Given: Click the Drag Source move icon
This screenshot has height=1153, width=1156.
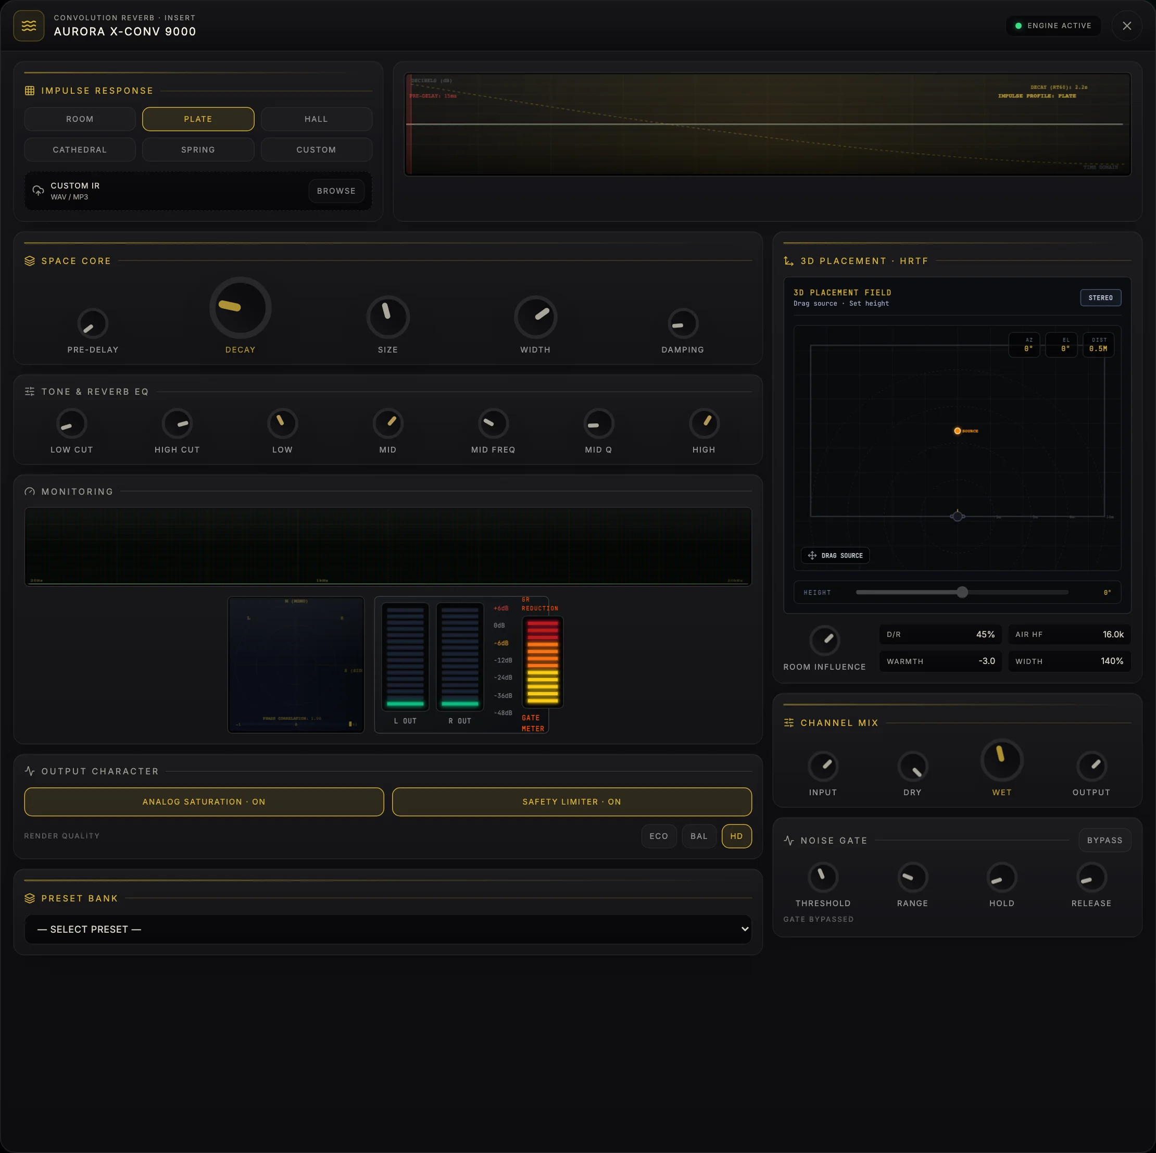Looking at the screenshot, I should click(812, 555).
